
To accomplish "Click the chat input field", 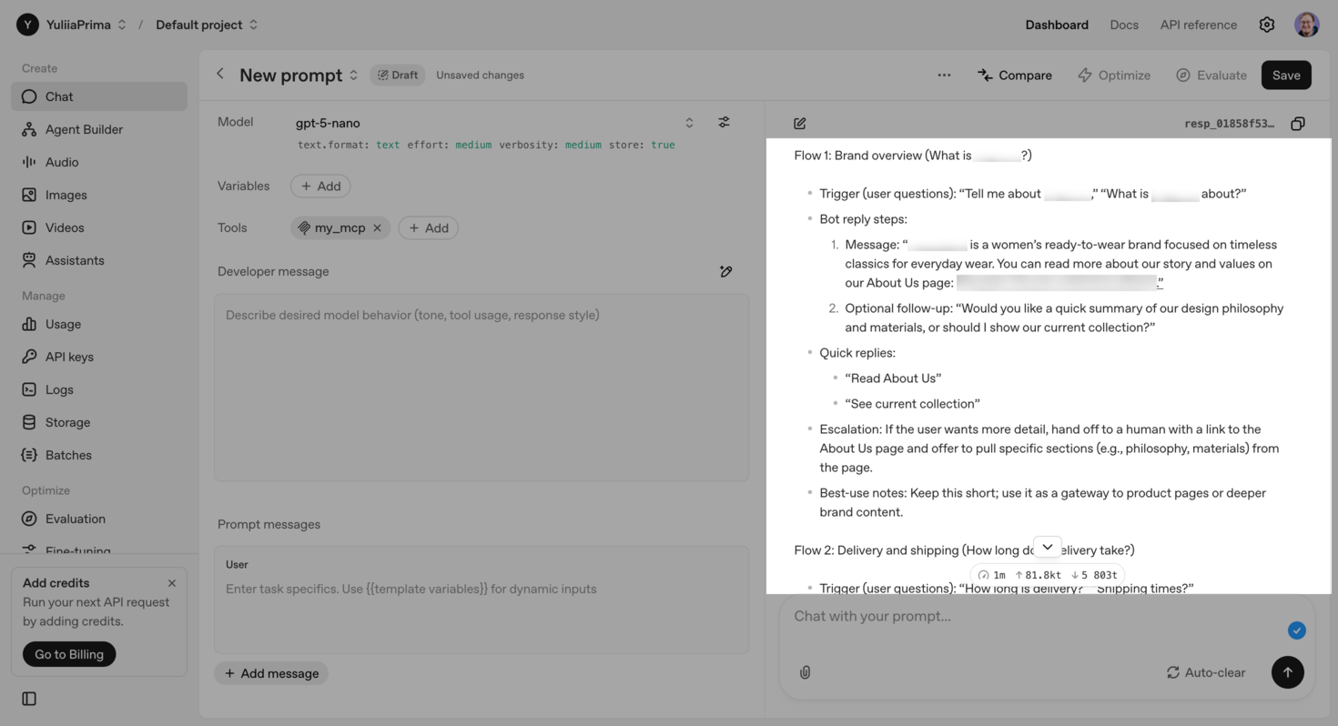I will (1001, 616).
